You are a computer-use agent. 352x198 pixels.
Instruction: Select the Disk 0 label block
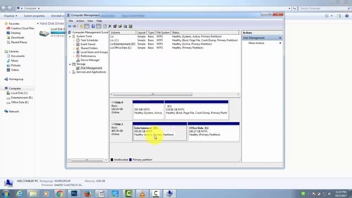[121, 110]
